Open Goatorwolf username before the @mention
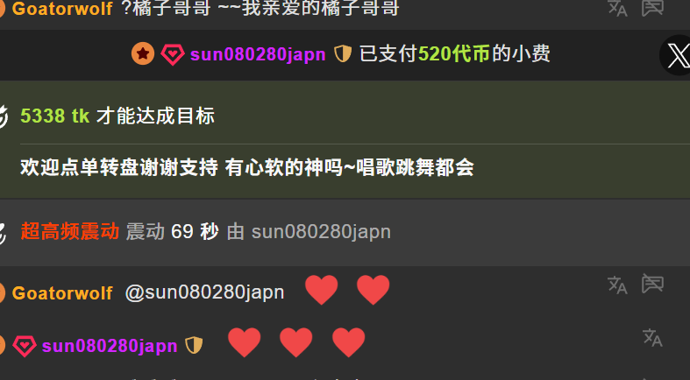The image size is (690, 380). click(x=62, y=293)
